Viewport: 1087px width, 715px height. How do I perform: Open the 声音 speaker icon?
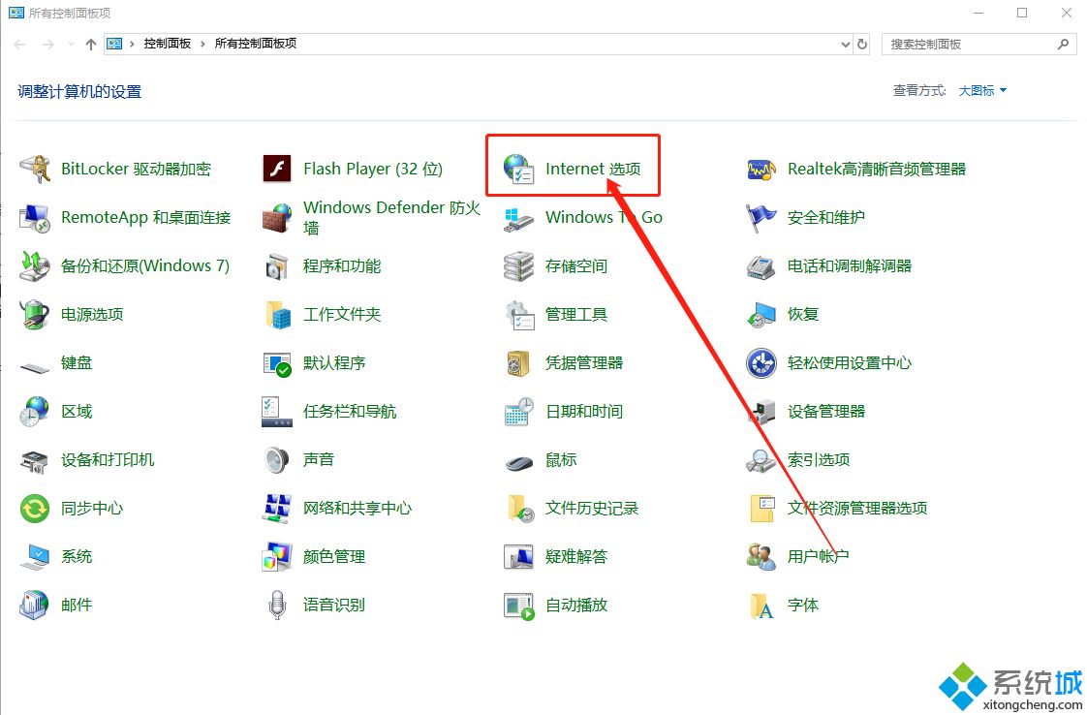click(277, 460)
